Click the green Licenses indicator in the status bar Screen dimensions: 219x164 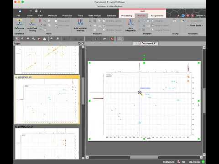(203, 162)
